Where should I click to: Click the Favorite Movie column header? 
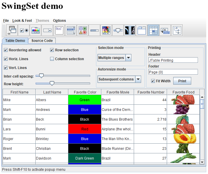pos(118,92)
